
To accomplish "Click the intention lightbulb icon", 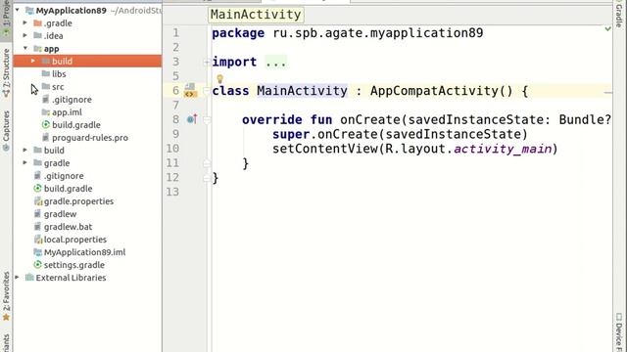I will [219, 78].
